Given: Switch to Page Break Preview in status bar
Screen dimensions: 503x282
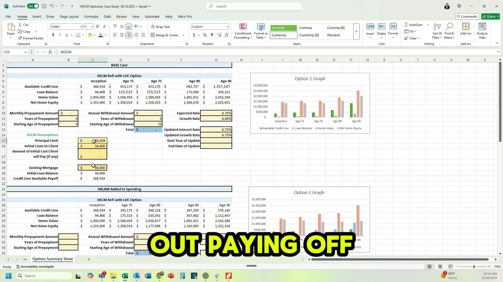Looking at the screenshot, I should pos(451,267).
